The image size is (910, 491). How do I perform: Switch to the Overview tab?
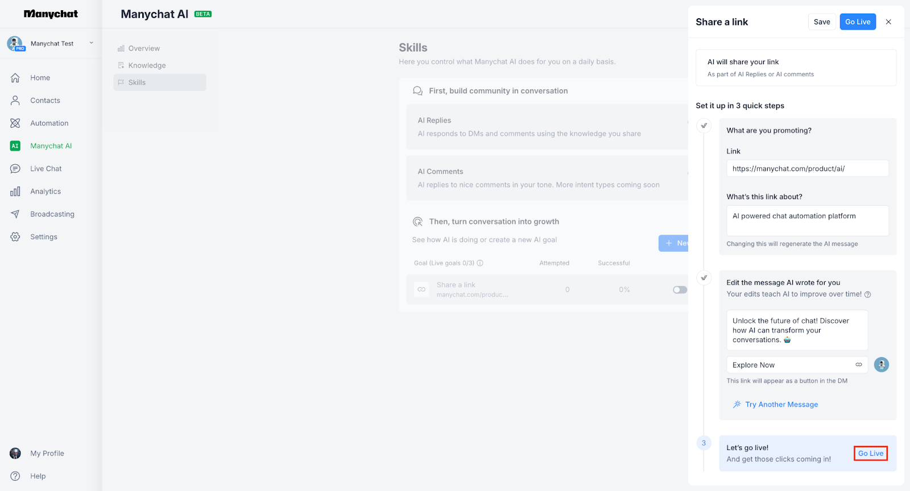point(144,48)
